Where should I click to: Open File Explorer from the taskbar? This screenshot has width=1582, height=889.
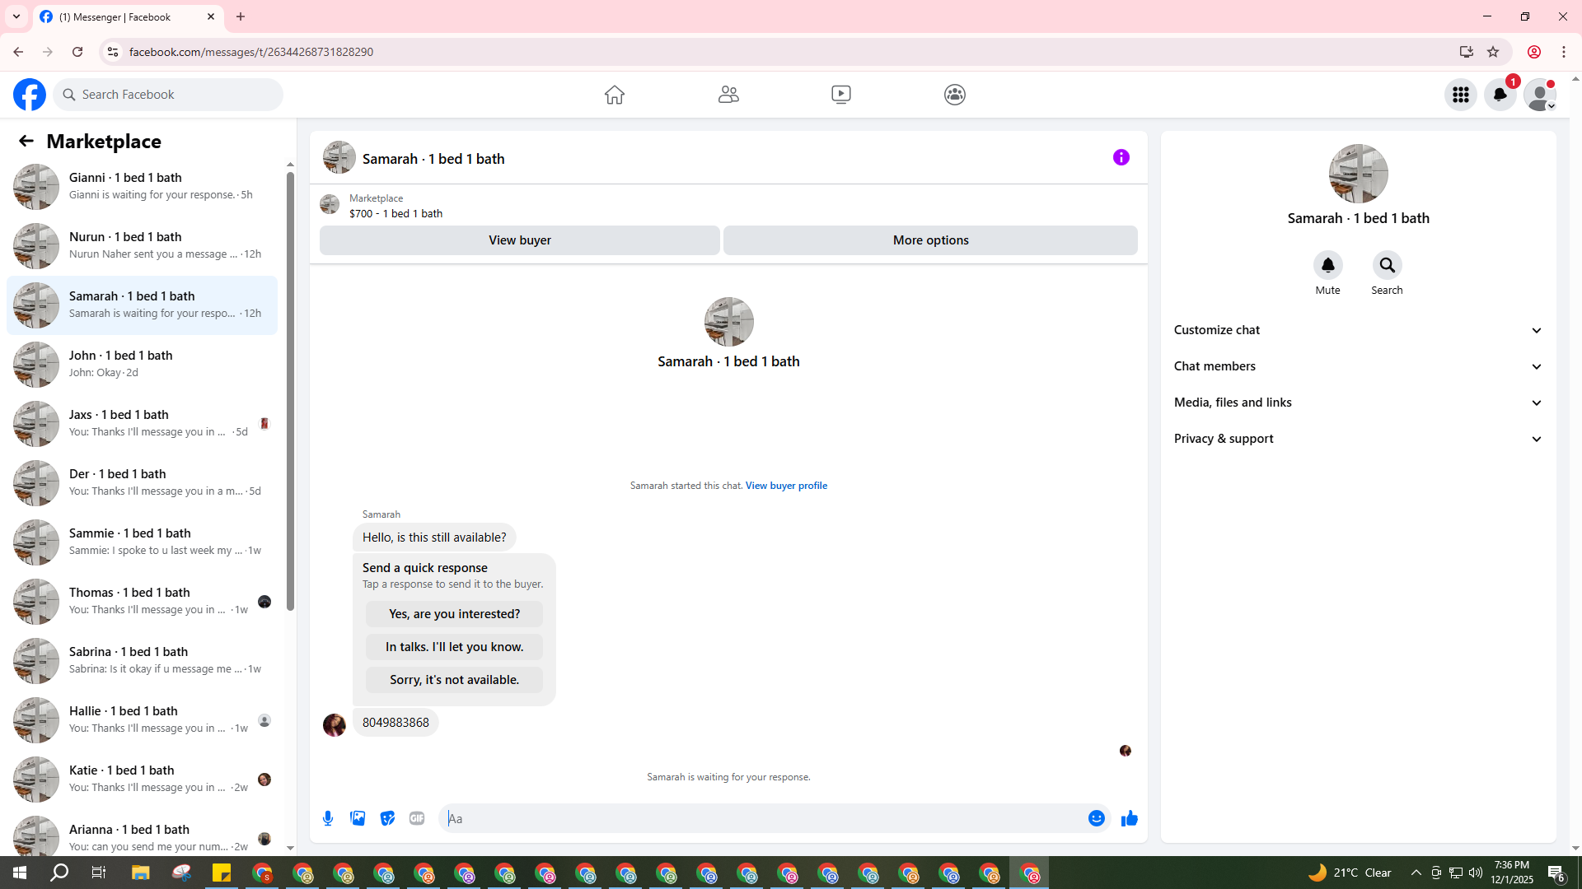pos(140,873)
